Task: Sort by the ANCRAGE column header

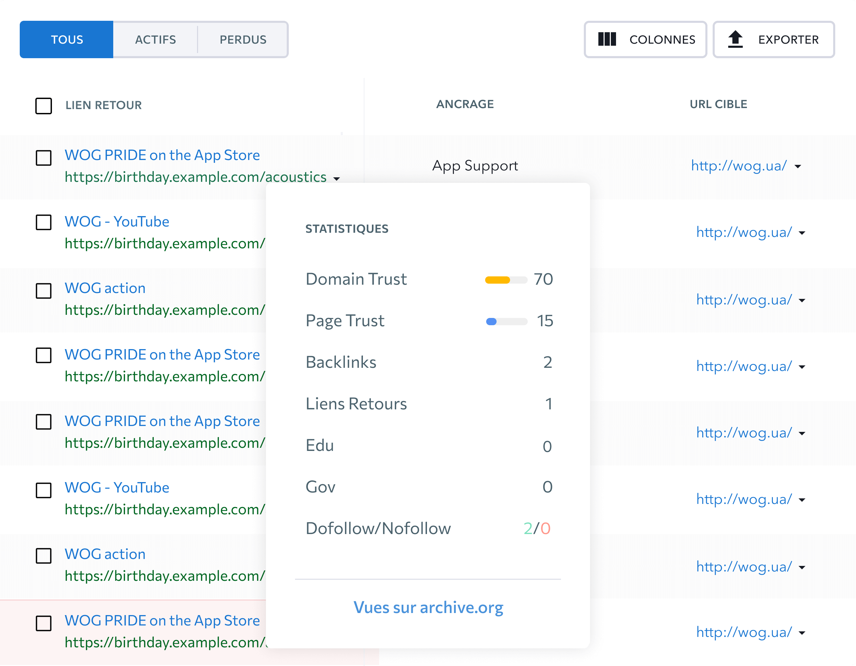Action: point(465,104)
